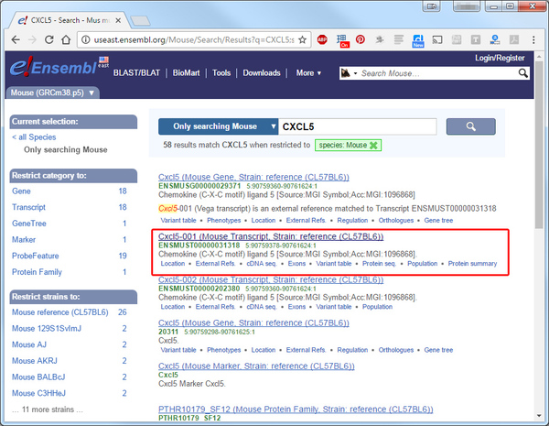Expand the 11 more strains list

(48, 410)
